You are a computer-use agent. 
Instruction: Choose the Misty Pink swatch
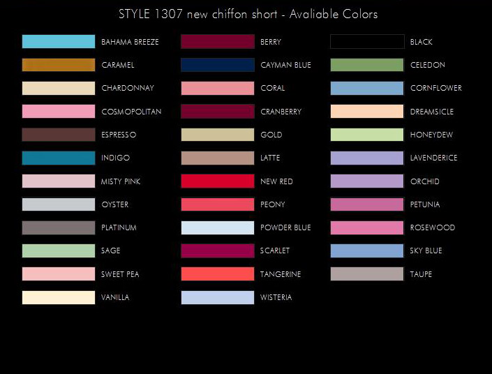tap(59, 181)
